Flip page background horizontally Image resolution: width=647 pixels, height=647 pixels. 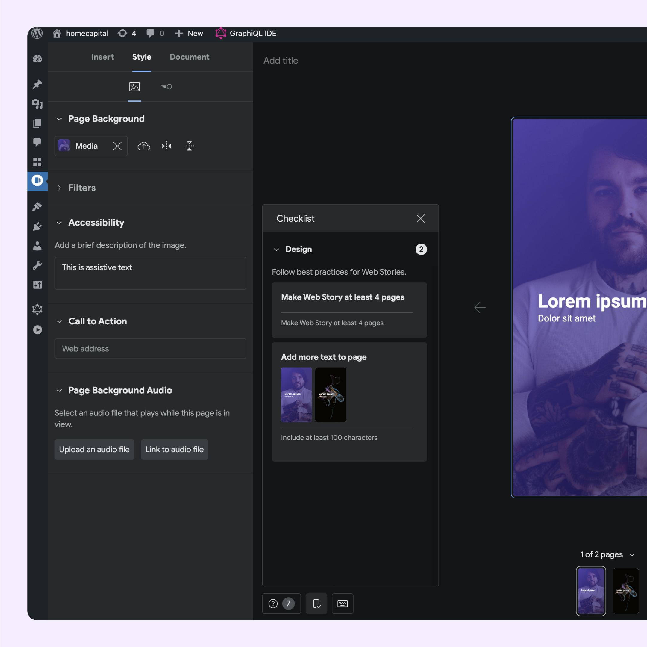click(166, 146)
